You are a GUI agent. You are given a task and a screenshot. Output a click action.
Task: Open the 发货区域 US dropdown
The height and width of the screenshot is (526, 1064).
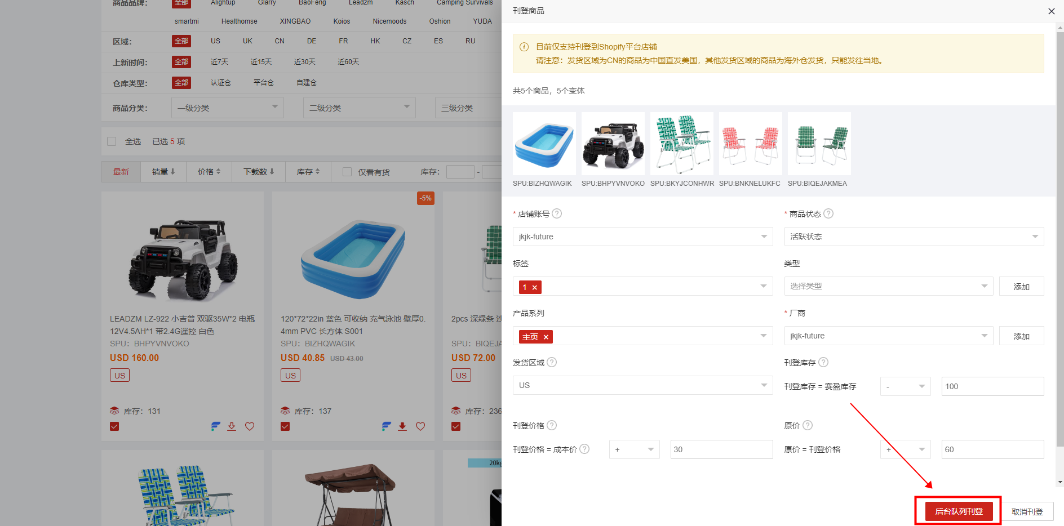642,385
